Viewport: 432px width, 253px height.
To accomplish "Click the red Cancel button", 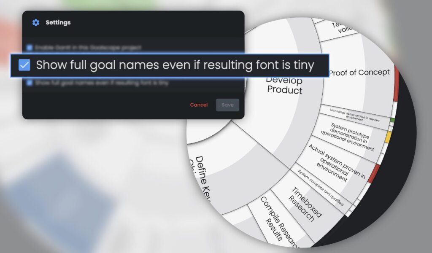I will click(x=199, y=105).
